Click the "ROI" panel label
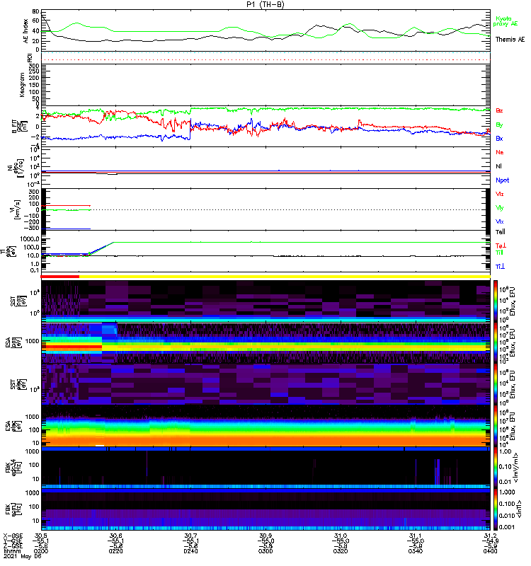 tap(30, 58)
